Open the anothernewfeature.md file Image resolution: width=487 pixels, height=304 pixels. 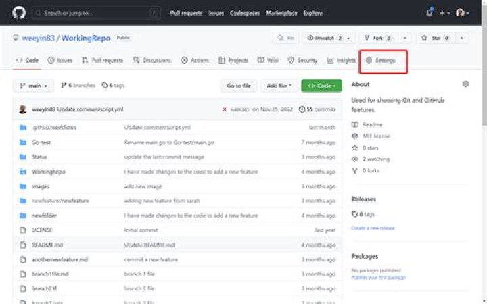(x=60, y=259)
